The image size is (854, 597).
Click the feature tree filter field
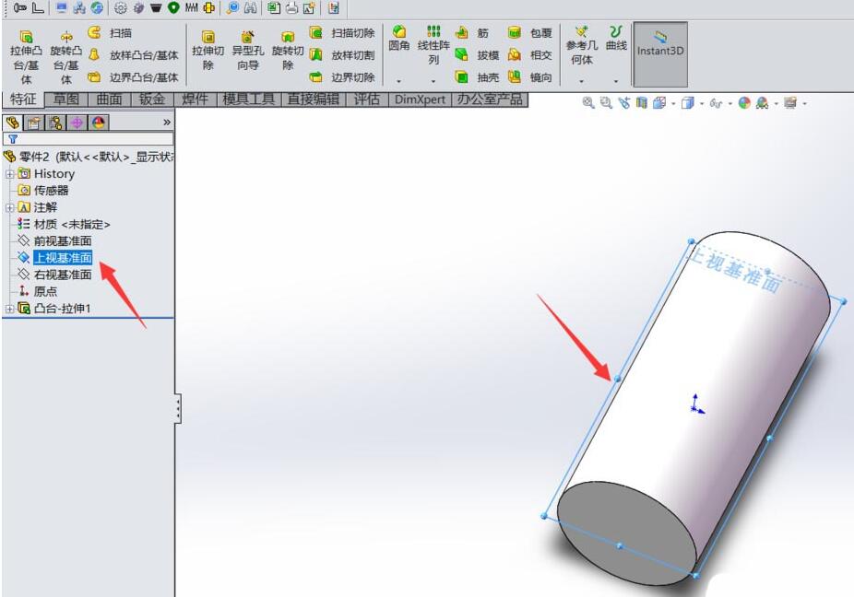pos(89,139)
